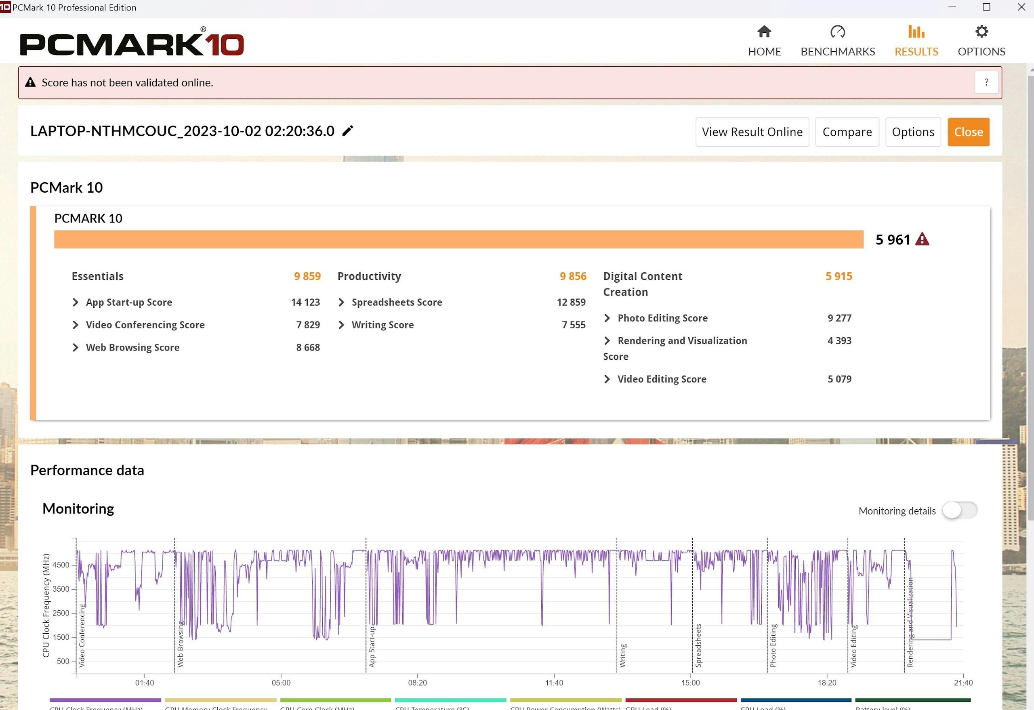Open Options via the gear icon

[981, 32]
